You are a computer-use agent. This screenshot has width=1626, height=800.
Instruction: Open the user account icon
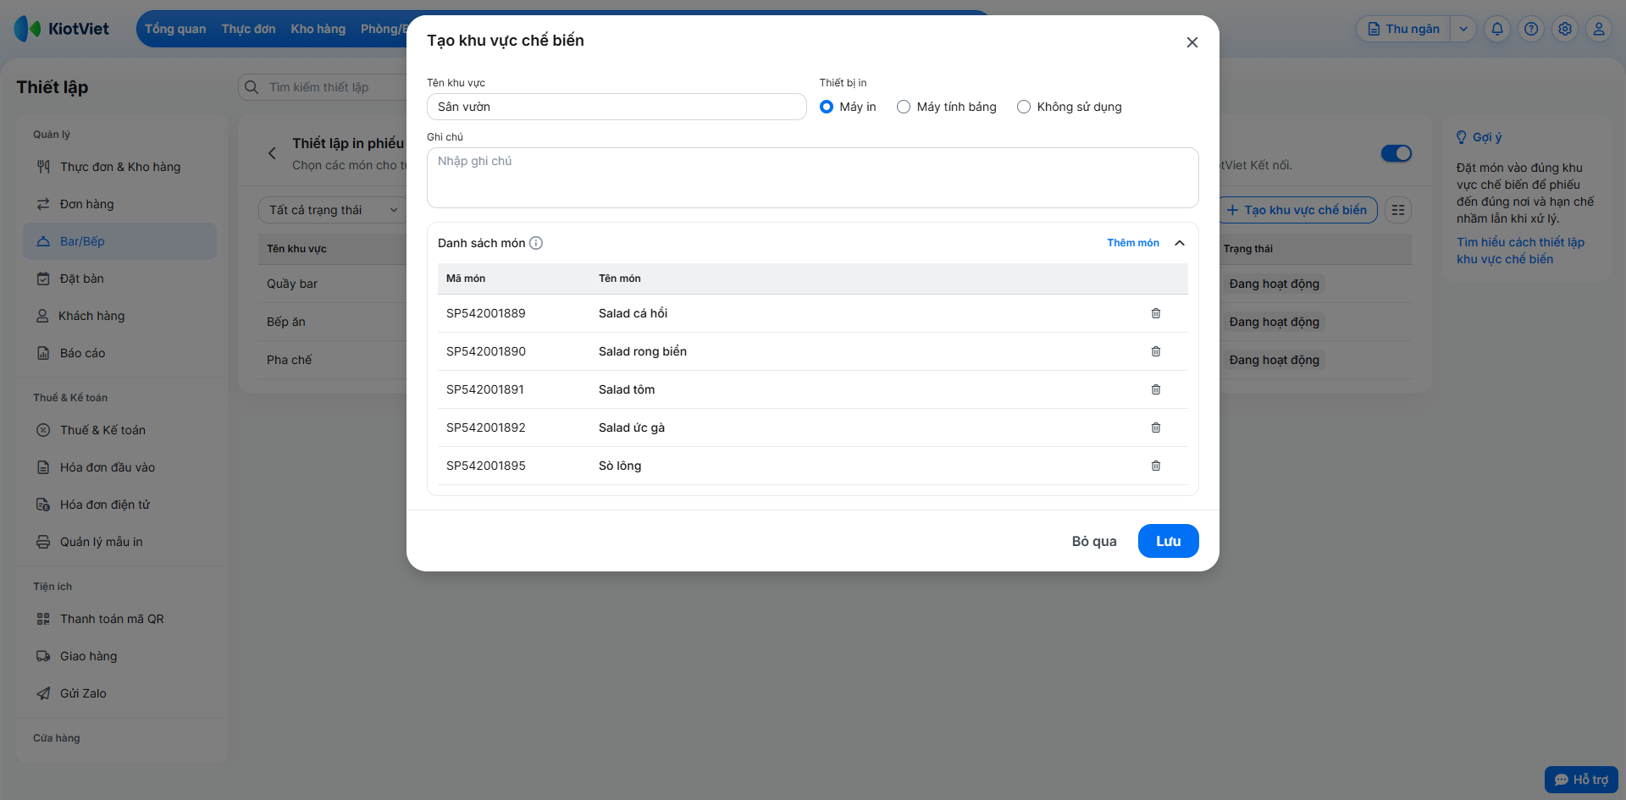[1599, 29]
